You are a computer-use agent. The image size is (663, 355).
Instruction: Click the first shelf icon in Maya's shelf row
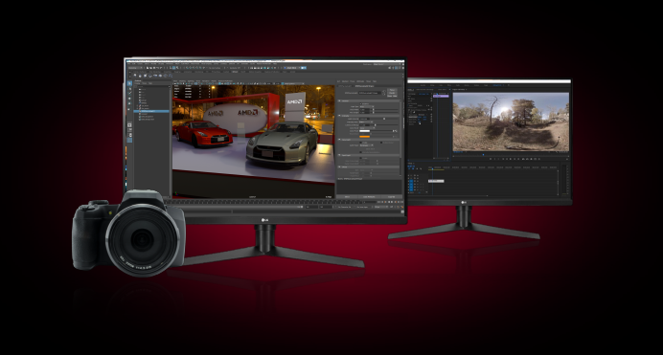click(x=135, y=76)
